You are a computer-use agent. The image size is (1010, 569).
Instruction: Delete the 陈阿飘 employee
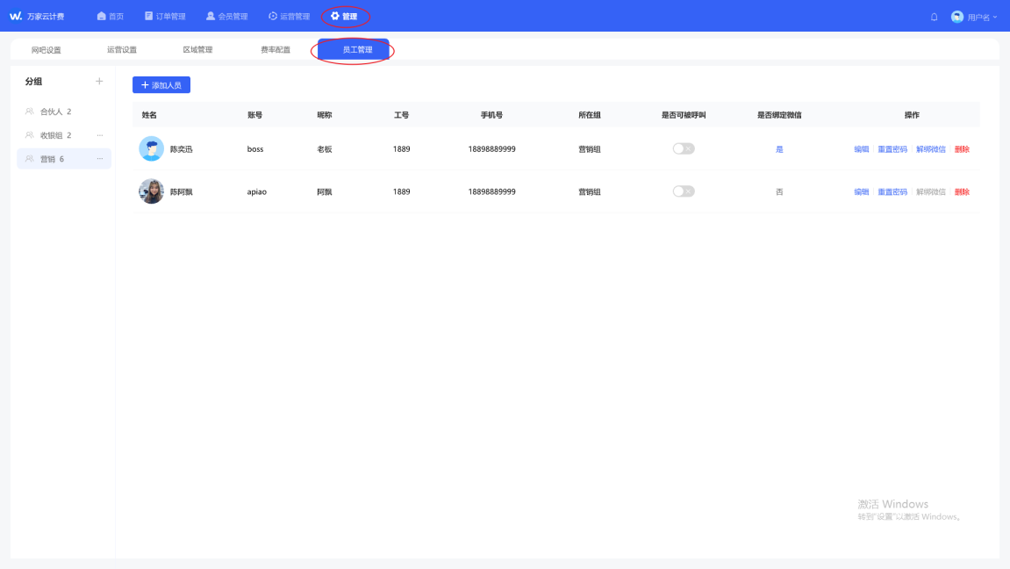[x=962, y=192]
